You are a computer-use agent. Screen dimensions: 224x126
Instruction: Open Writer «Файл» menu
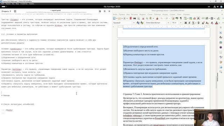115,14
